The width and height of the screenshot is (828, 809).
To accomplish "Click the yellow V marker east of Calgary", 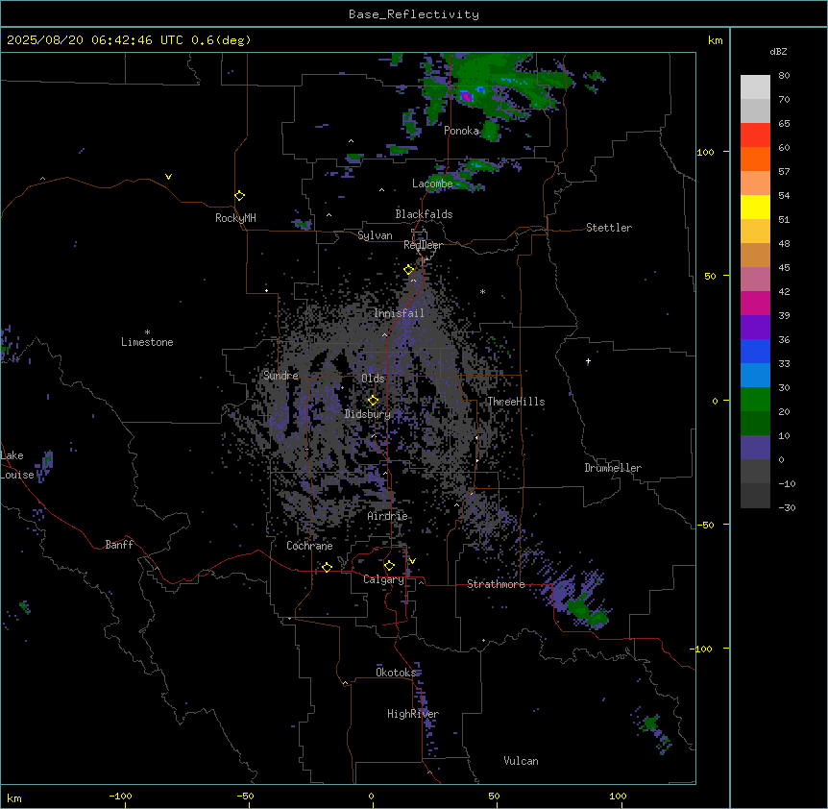I will pyautogui.click(x=412, y=561).
